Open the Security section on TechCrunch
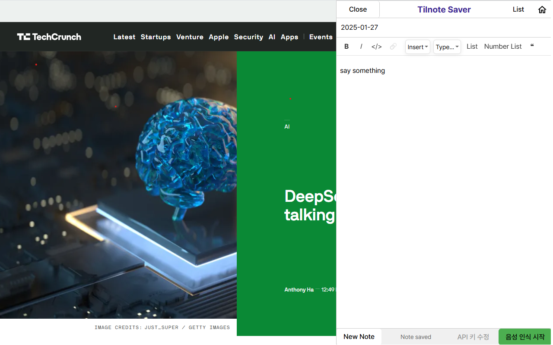The width and height of the screenshot is (553, 345). pyautogui.click(x=248, y=37)
